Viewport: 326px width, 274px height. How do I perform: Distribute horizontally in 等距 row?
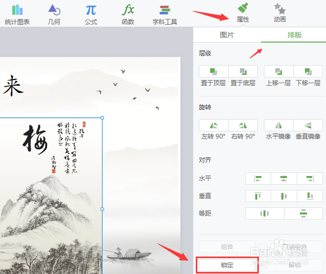click(264, 213)
